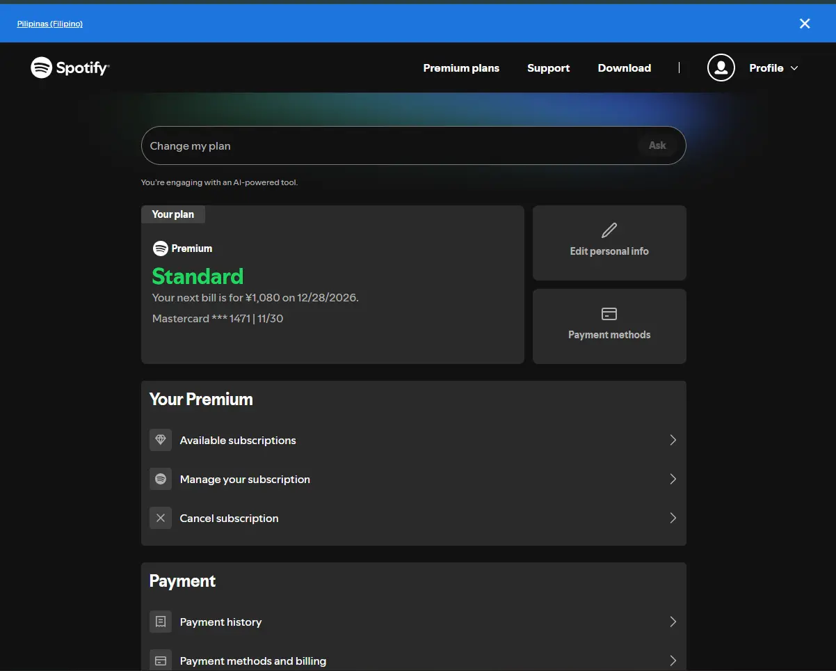Click the receipt icon beside Payment history
Viewport: 836px width, 671px height.
[x=161, y=622]
